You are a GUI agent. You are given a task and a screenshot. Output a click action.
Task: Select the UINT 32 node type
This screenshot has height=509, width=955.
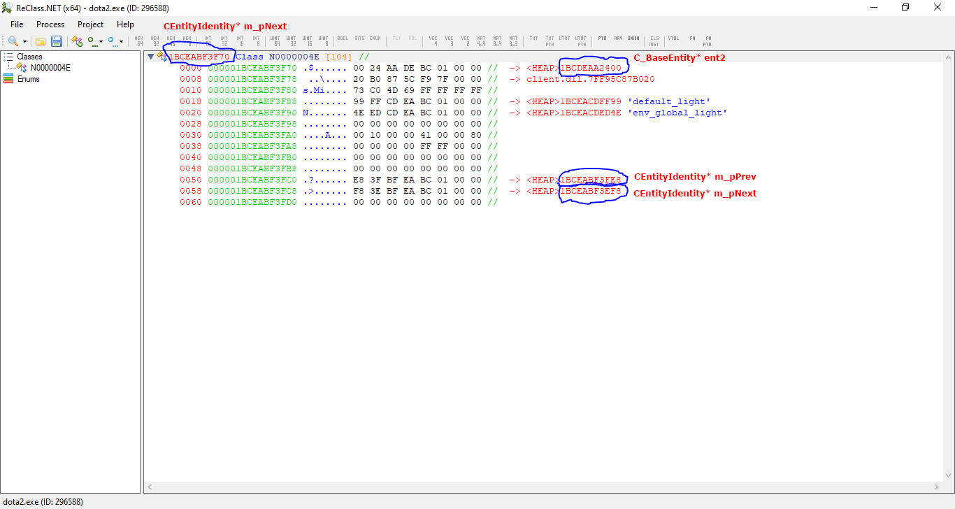pyautogui.click(x=292, y=41)
